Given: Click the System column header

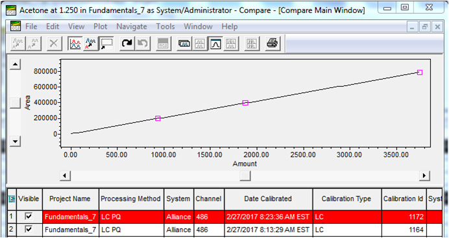Looking at the screenshot, I should (x=179, y=199).
